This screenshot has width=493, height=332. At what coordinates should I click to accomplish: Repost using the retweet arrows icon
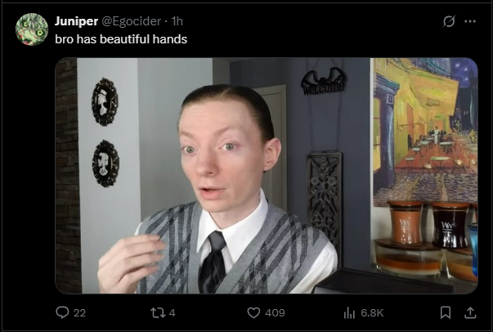pyautogui.click(x=158, y=313)
